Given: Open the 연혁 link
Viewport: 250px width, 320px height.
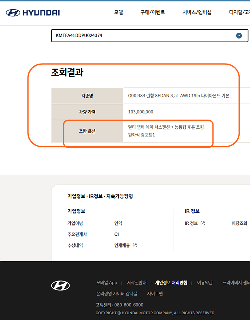Looking at the screenshot, I should [x=118, y=223].
